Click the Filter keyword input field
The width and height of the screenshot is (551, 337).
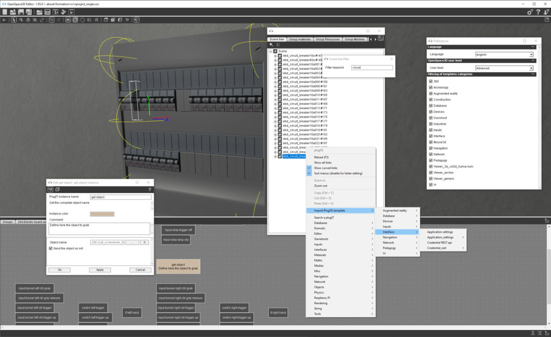372,67
